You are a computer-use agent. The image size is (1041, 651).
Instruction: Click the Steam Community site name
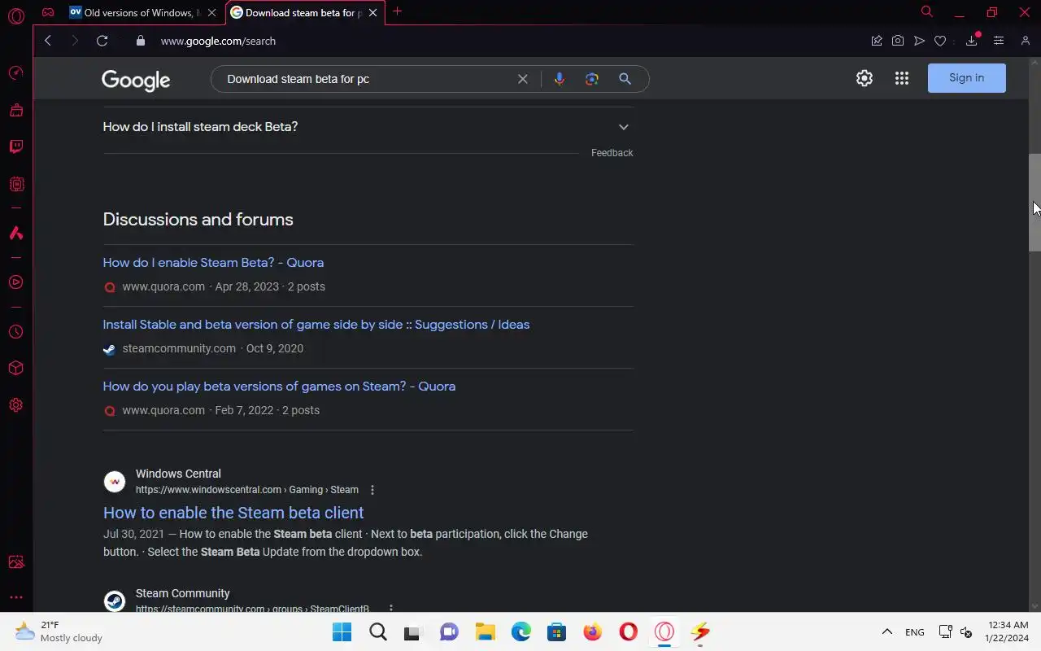click(x=183, y=593)
